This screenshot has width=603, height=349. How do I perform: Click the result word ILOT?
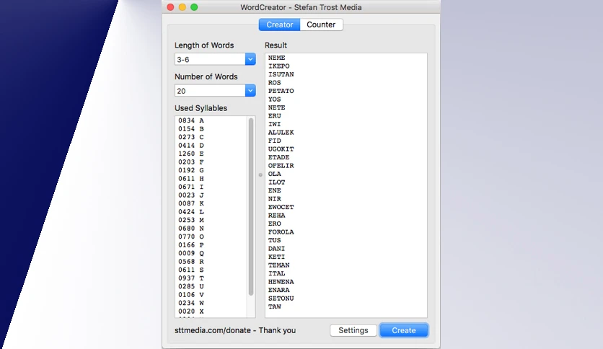pos(276,182)
